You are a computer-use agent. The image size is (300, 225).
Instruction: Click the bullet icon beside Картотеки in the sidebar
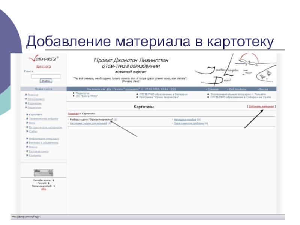pyautogui.click(x=27, y=114)
